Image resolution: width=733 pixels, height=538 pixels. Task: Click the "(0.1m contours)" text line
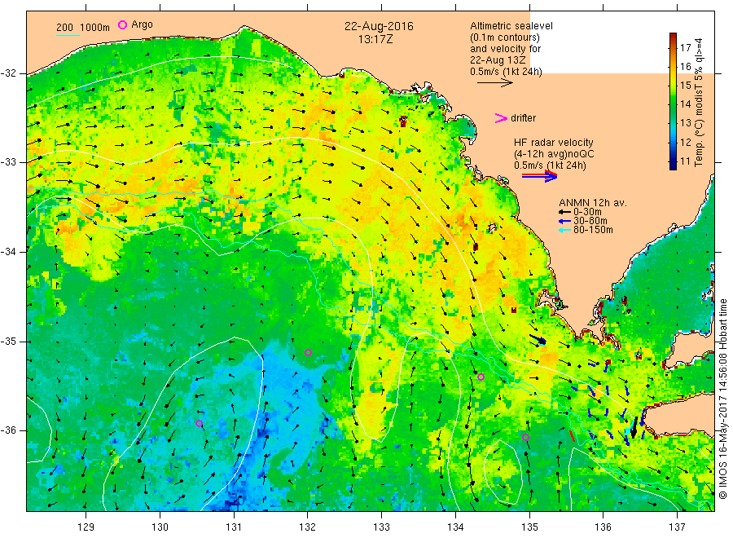coord(505,37)
